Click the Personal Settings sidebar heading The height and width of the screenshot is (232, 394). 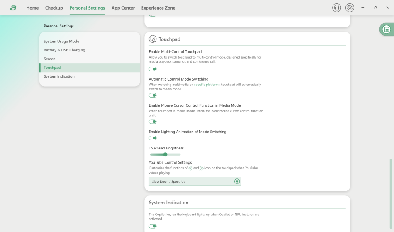[58, 26]
